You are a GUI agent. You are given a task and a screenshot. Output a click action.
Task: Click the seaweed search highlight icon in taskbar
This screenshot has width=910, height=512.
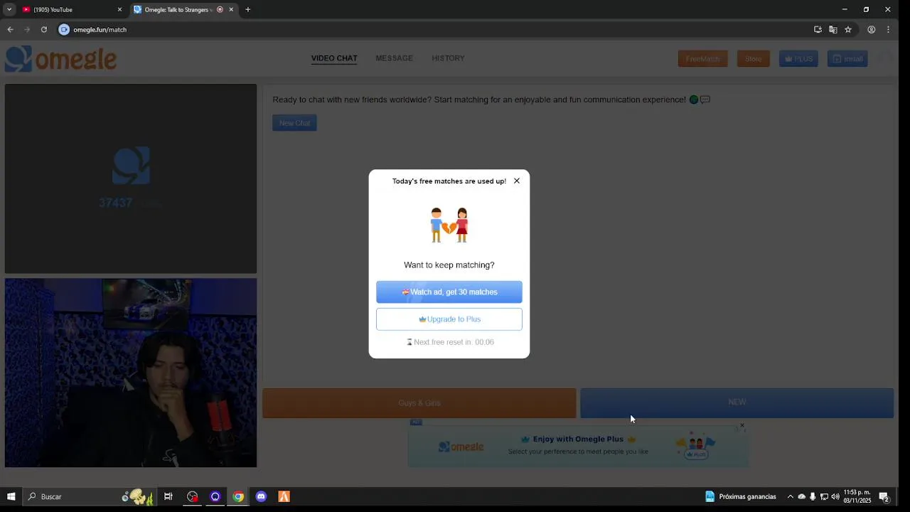(x=138, y=496)
